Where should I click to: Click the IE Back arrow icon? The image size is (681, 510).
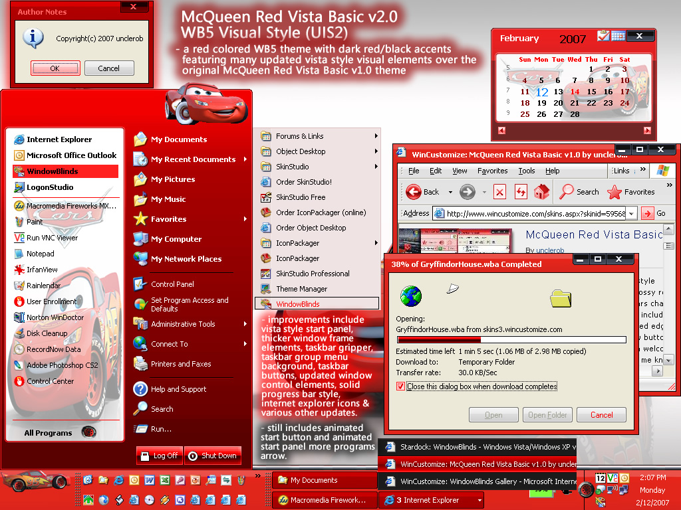pyautogui.click(x=413, y=192)
